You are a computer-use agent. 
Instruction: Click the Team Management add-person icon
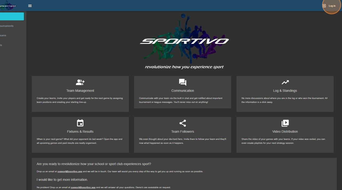(80, 82)
